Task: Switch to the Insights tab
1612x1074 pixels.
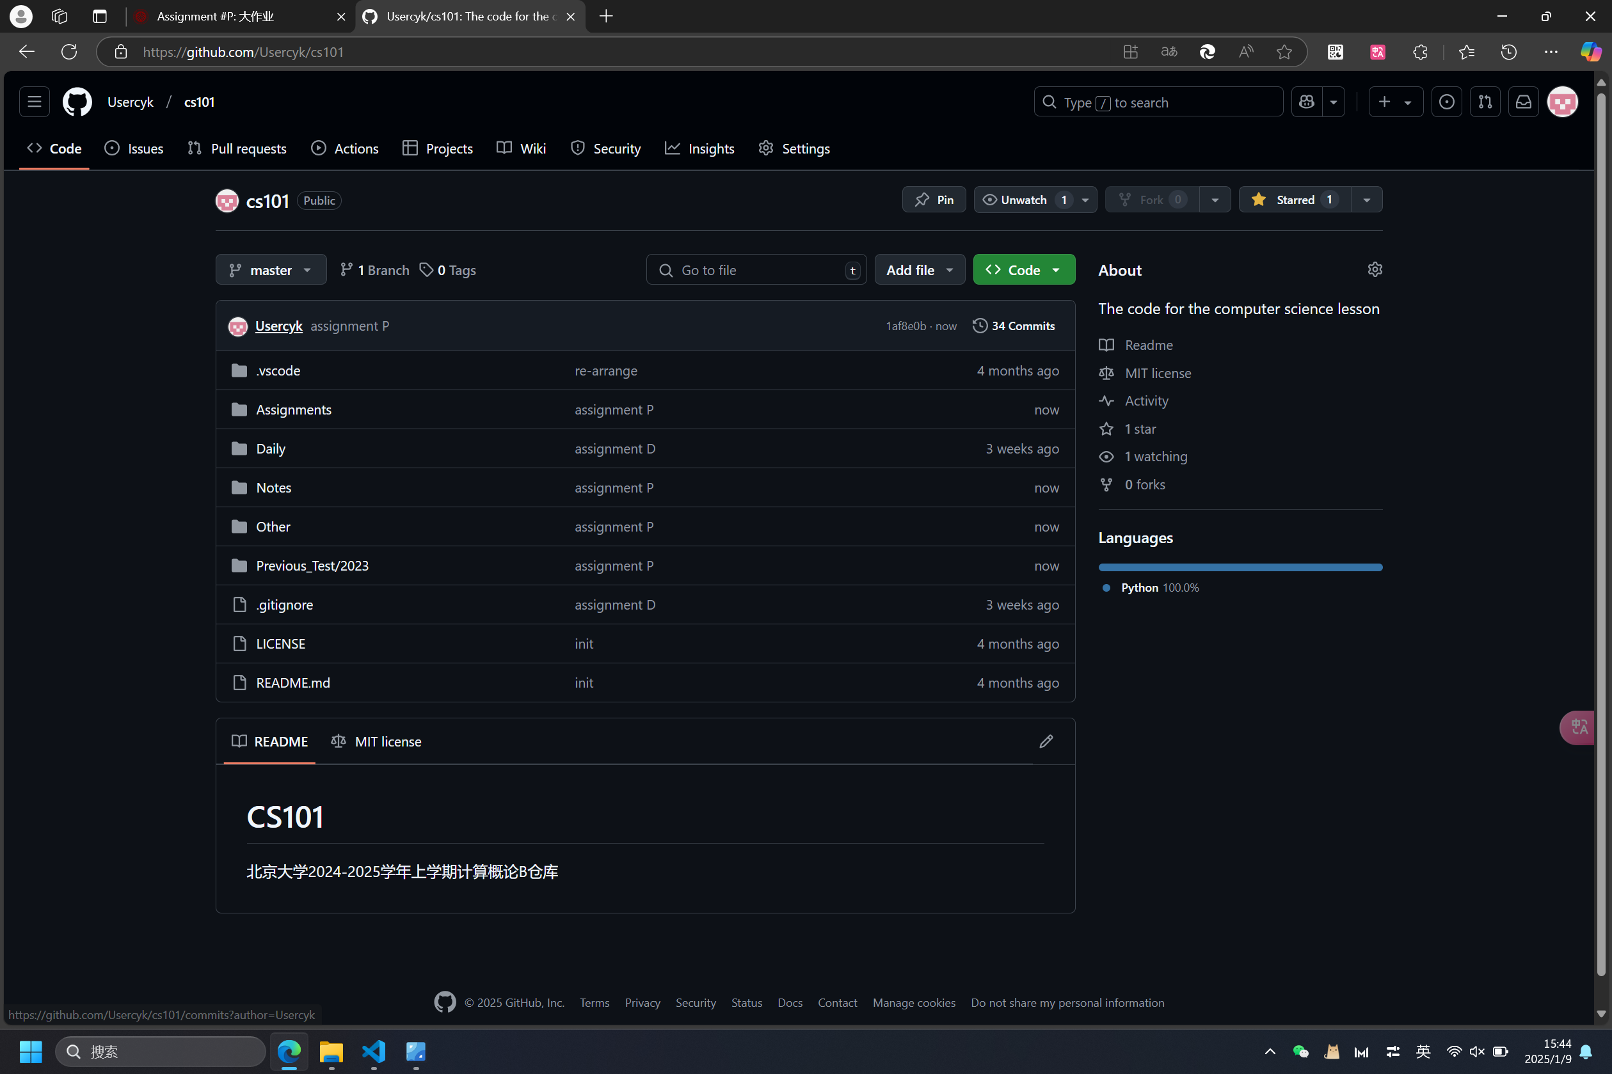Action: (x=699, y=148)
